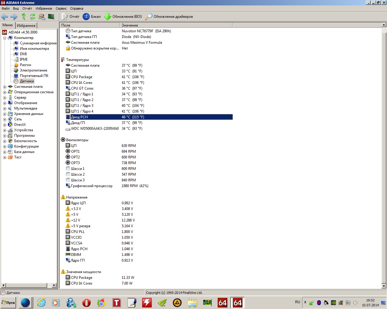387x309 pixels.
Task: Click the tree panel's right scroll arrow
Action: coord(54,285)
